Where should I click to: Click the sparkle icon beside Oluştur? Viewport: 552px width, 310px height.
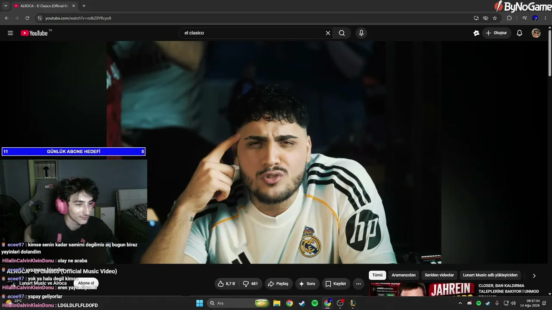476,33
